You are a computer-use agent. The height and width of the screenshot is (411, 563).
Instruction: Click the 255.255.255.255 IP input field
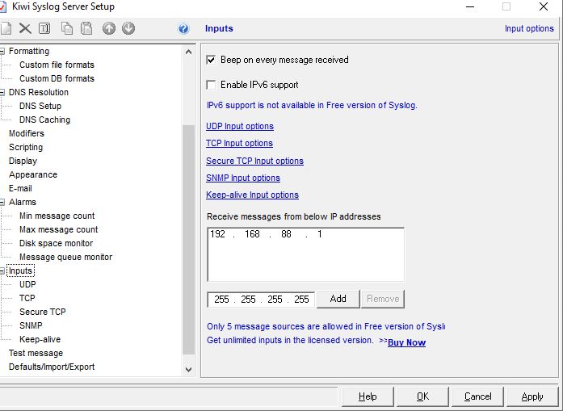261,300
